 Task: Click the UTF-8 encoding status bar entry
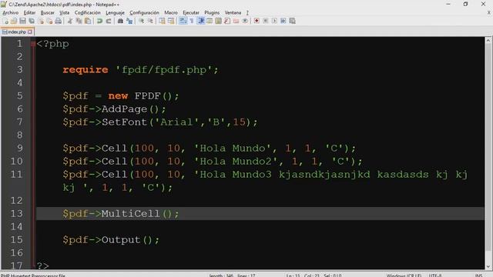(x=435, y=275)
